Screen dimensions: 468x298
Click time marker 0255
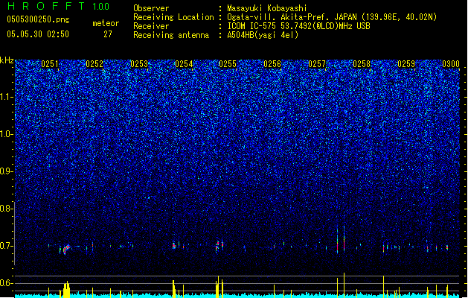pyautogui.click(x=228, y=64)
